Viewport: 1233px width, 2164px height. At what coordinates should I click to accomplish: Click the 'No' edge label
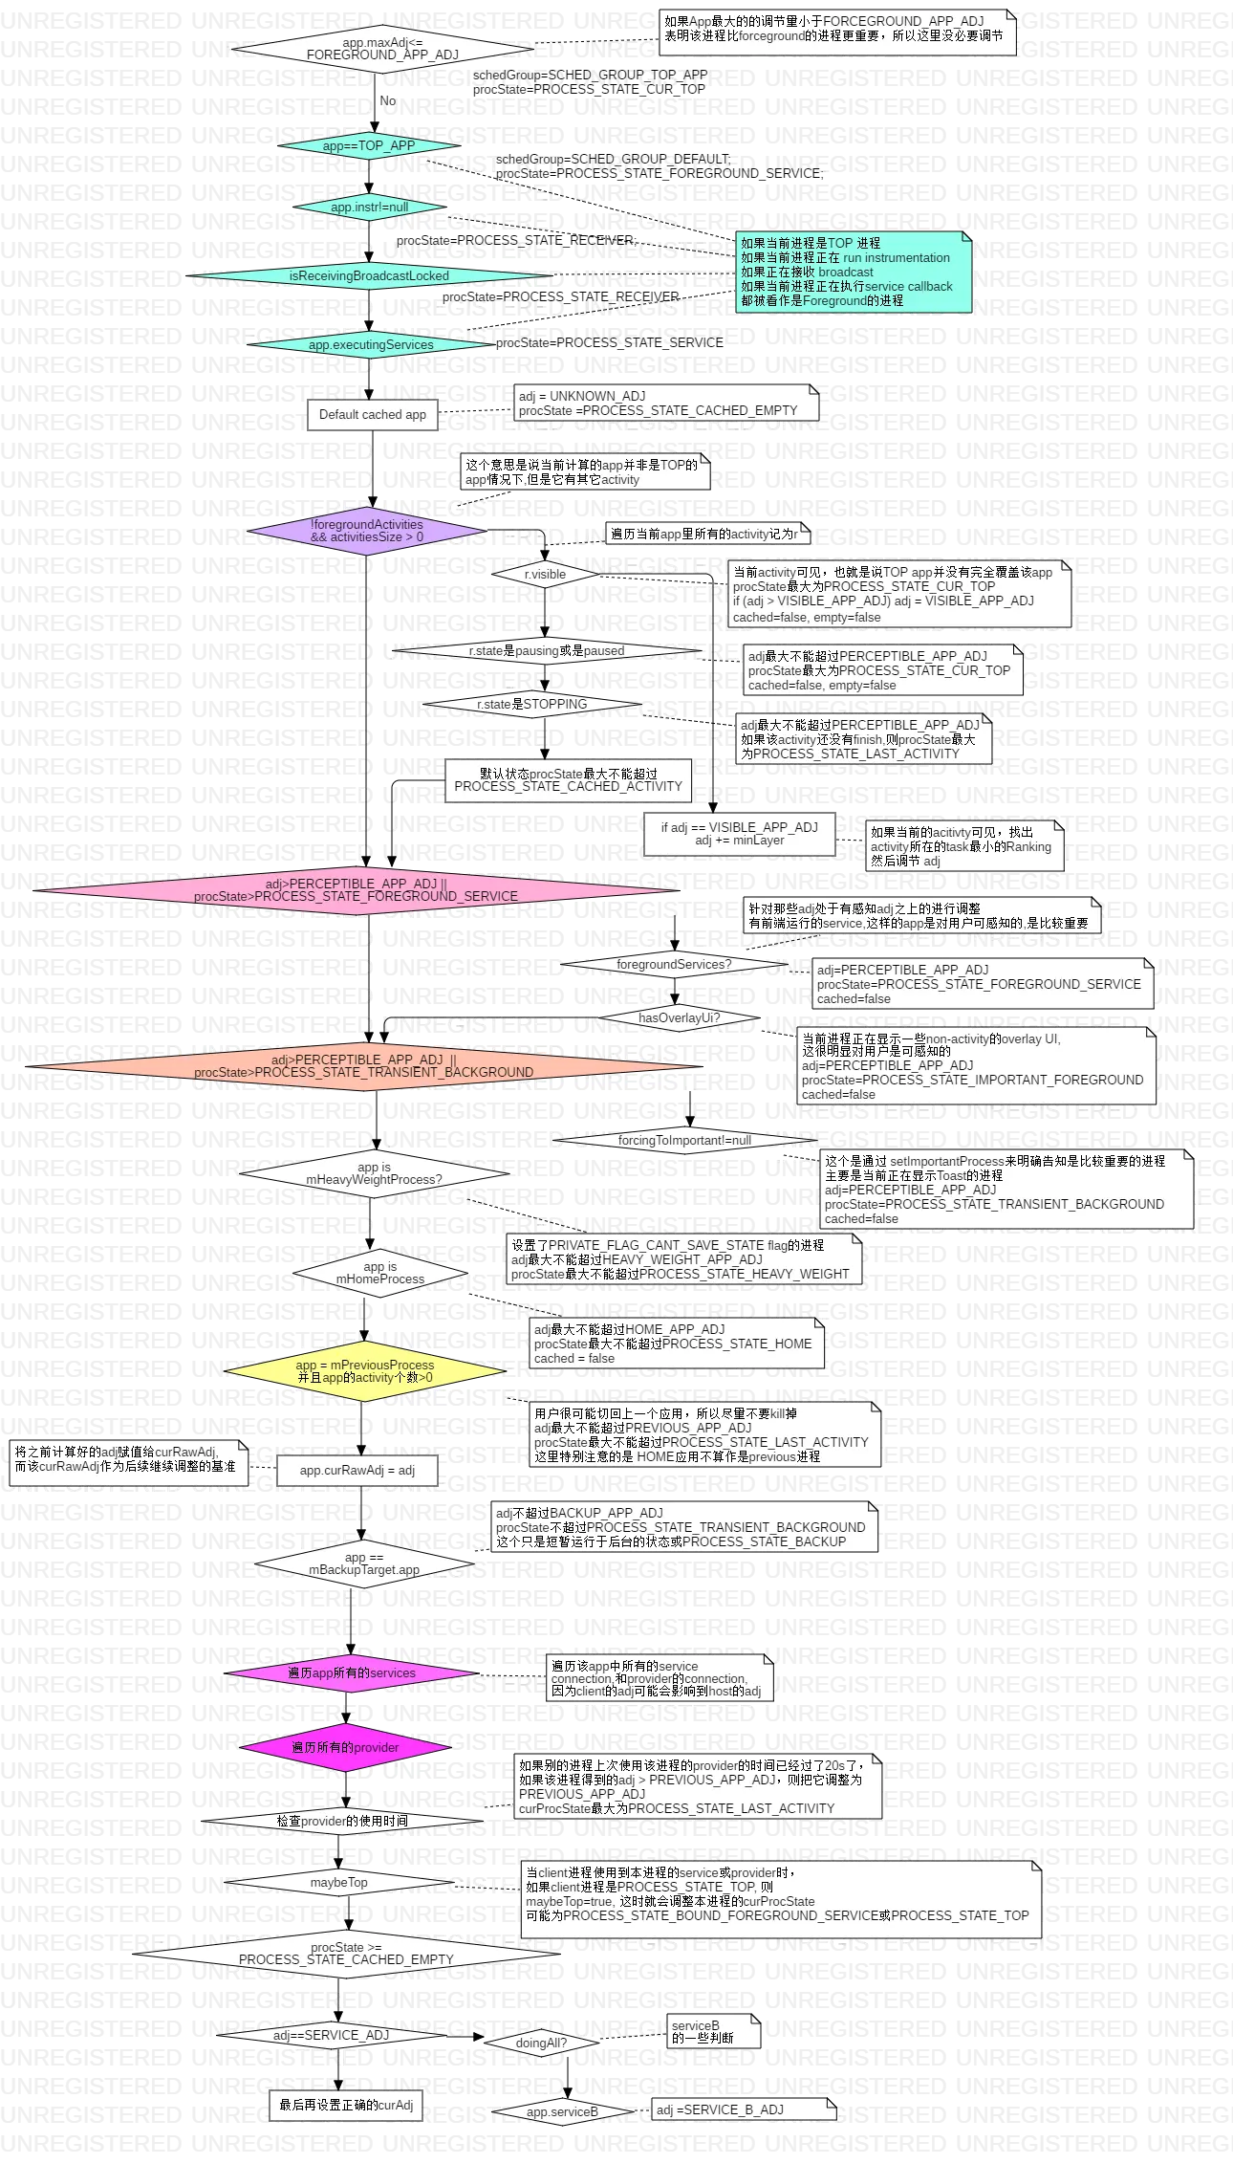pos(387,100)
